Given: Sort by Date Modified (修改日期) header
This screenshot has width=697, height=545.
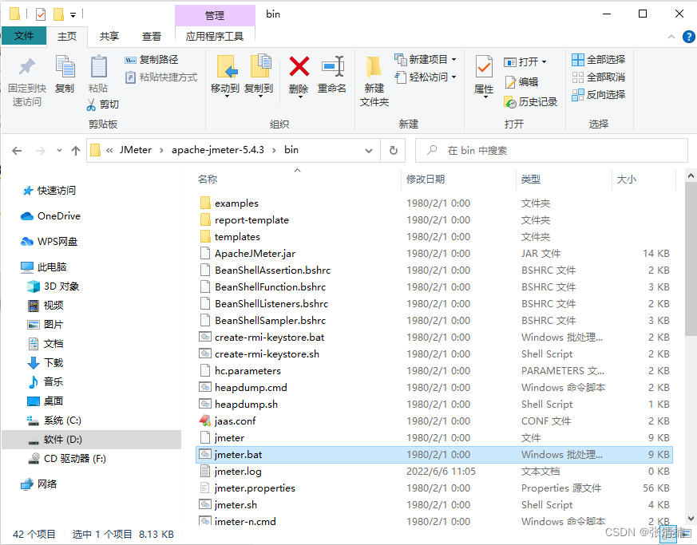Looking at the screenshot, I should click(x=426, y=180).
